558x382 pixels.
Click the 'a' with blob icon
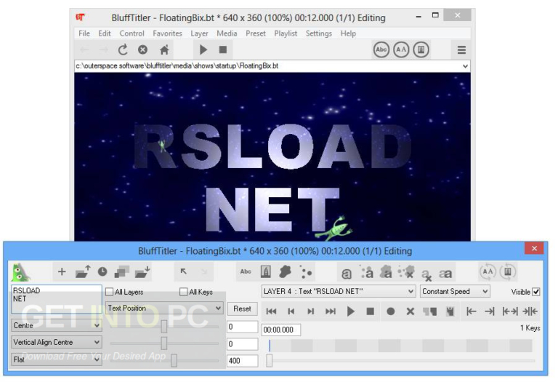click(x=386, y=272)
